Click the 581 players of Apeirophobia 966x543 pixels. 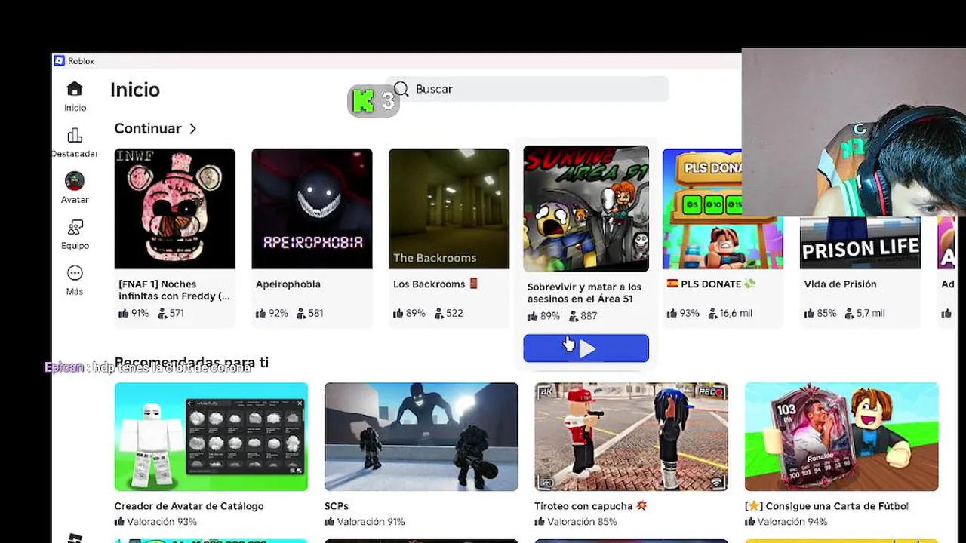(309, 313)
